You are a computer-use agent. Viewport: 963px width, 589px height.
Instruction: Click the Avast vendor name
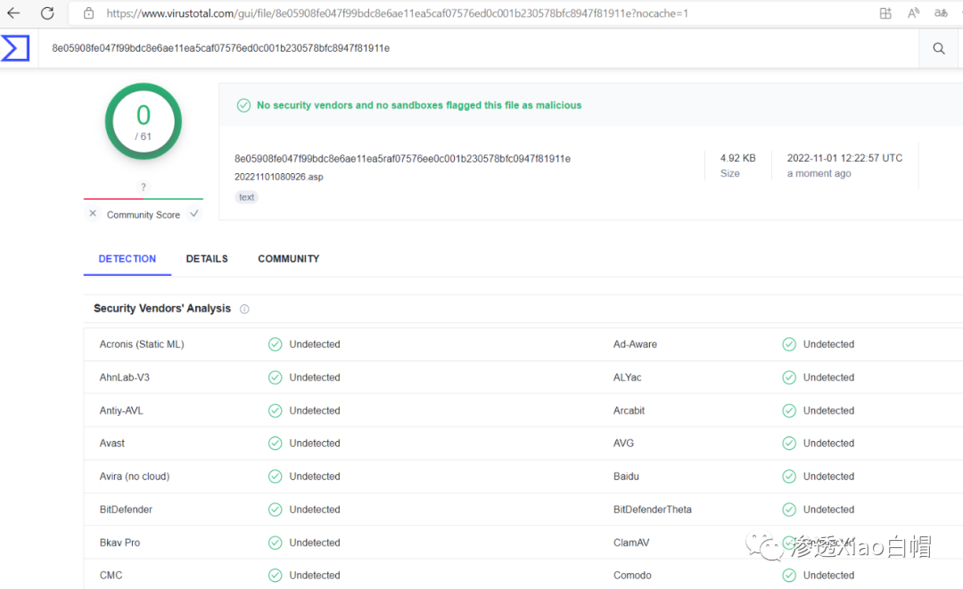111,444
